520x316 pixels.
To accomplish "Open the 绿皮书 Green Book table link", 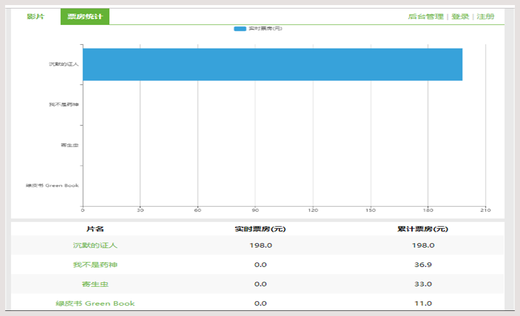I will tap(95, 303).
